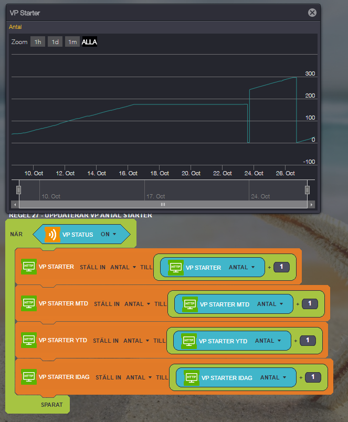Click HTTP icon of VP Starter MTD action row

pyautogui.click(x=28, y=303)
